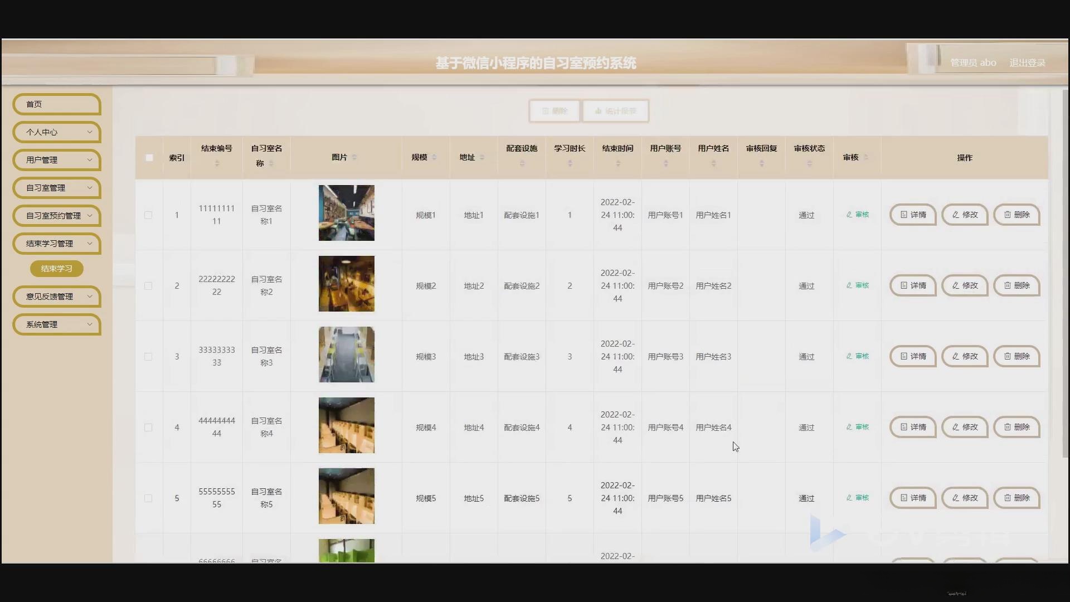The height and width of the screenshot is (602, 1070).
Task: Tick the checkbox for row 2
Action: tap(149, 285)
